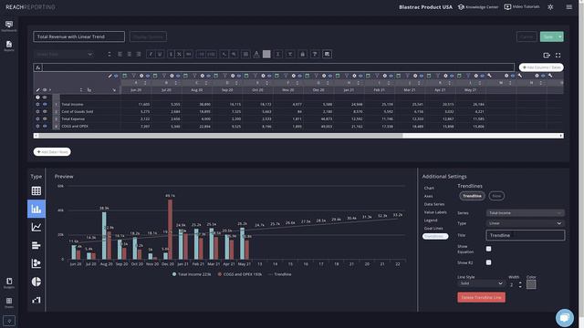
Task: Select the horizontal bar chart type
Action: click(36, 245)
